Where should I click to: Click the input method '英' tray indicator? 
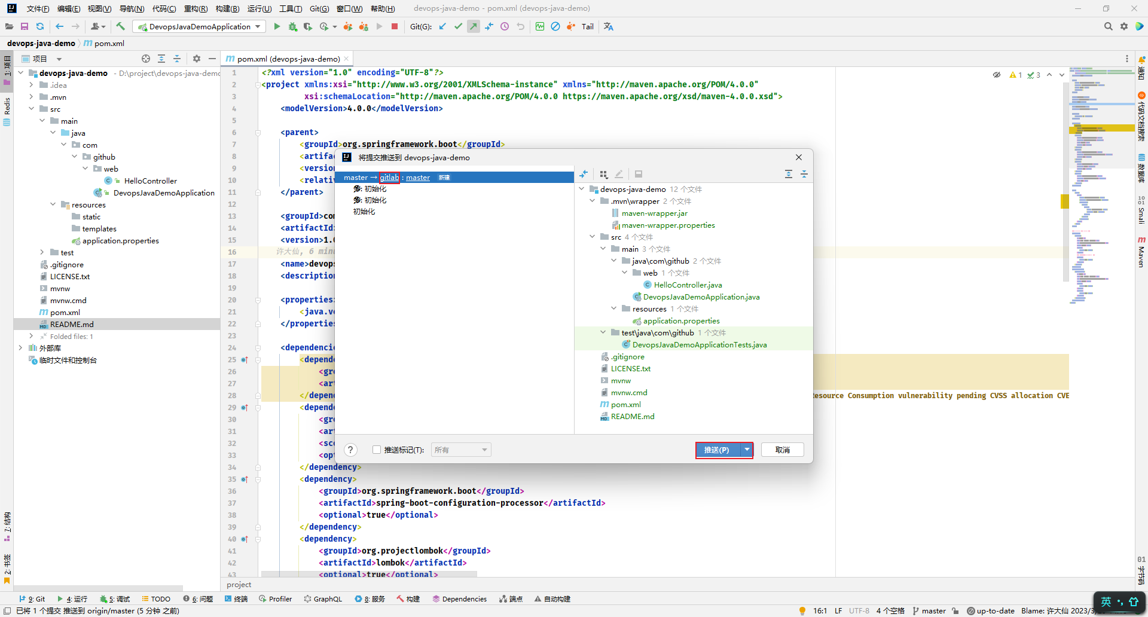[1106, 601]
